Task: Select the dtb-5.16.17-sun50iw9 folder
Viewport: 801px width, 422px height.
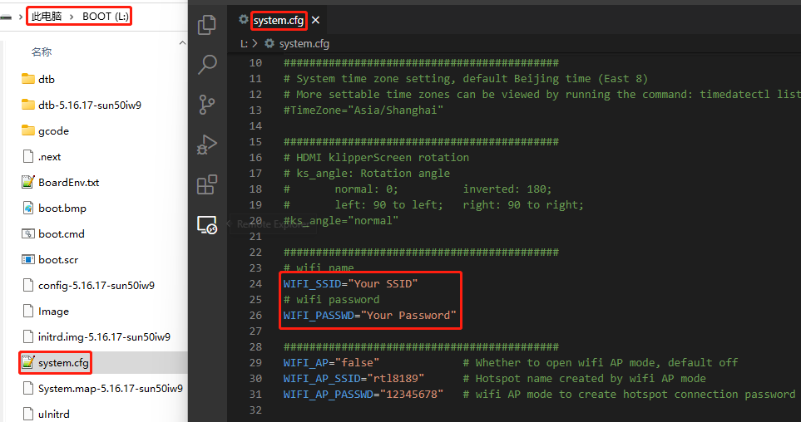Action: coord(90,105)
